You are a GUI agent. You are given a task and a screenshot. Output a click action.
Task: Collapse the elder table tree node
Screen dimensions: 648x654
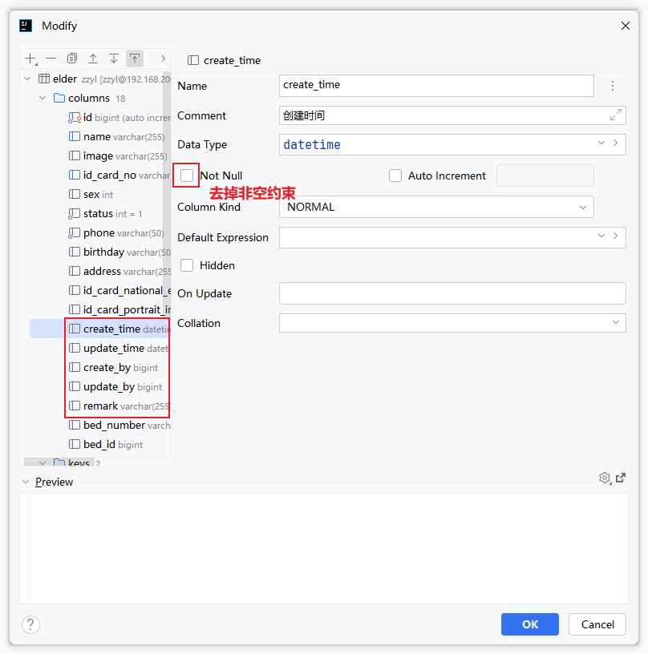tap(27, 79)
